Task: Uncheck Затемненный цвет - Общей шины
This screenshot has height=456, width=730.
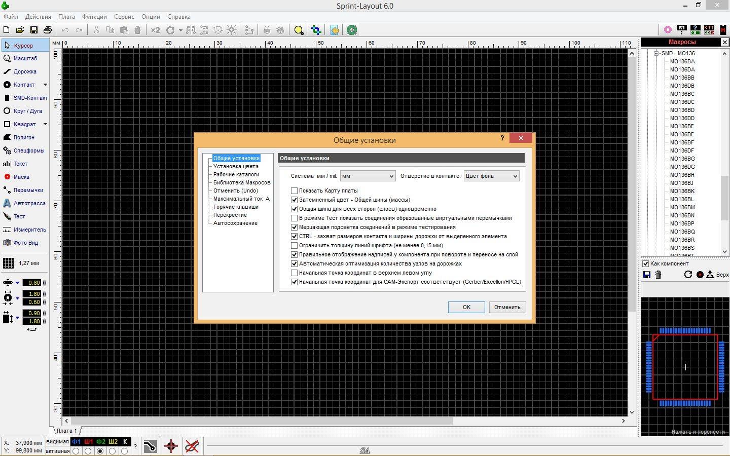Action: pos(294,200)
